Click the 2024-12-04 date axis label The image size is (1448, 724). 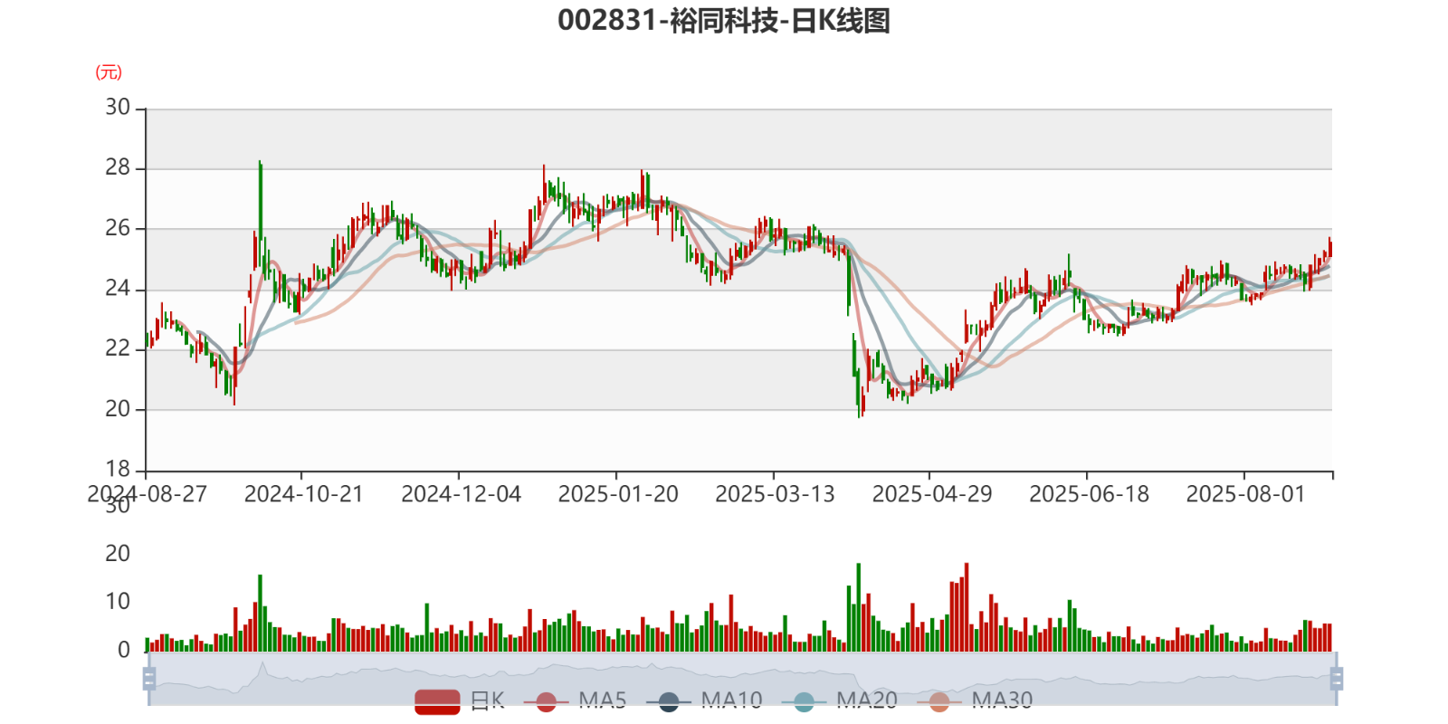coord(461,494)
